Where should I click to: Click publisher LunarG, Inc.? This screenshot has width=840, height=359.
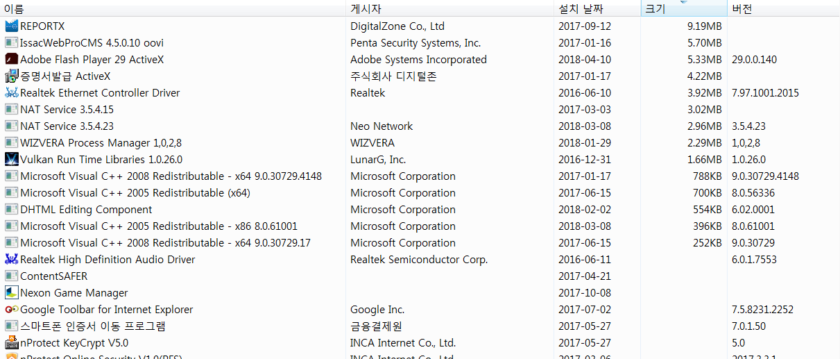click(x=378, y=160)
